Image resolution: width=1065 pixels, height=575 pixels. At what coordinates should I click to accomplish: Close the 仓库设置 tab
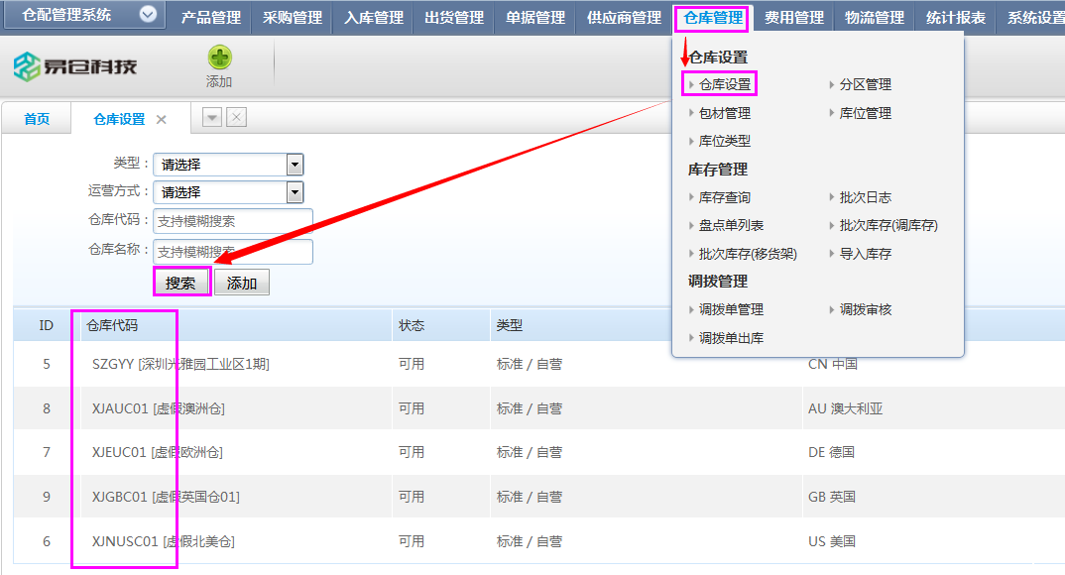coord(162,116)
